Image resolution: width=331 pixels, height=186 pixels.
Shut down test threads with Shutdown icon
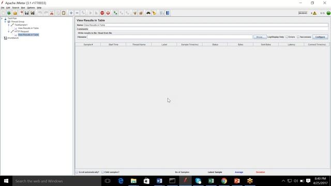(x=108, y=13)
